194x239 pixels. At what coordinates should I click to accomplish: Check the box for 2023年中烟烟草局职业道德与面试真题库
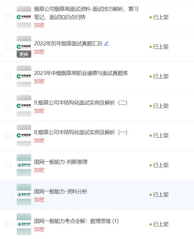click(8, 76)
